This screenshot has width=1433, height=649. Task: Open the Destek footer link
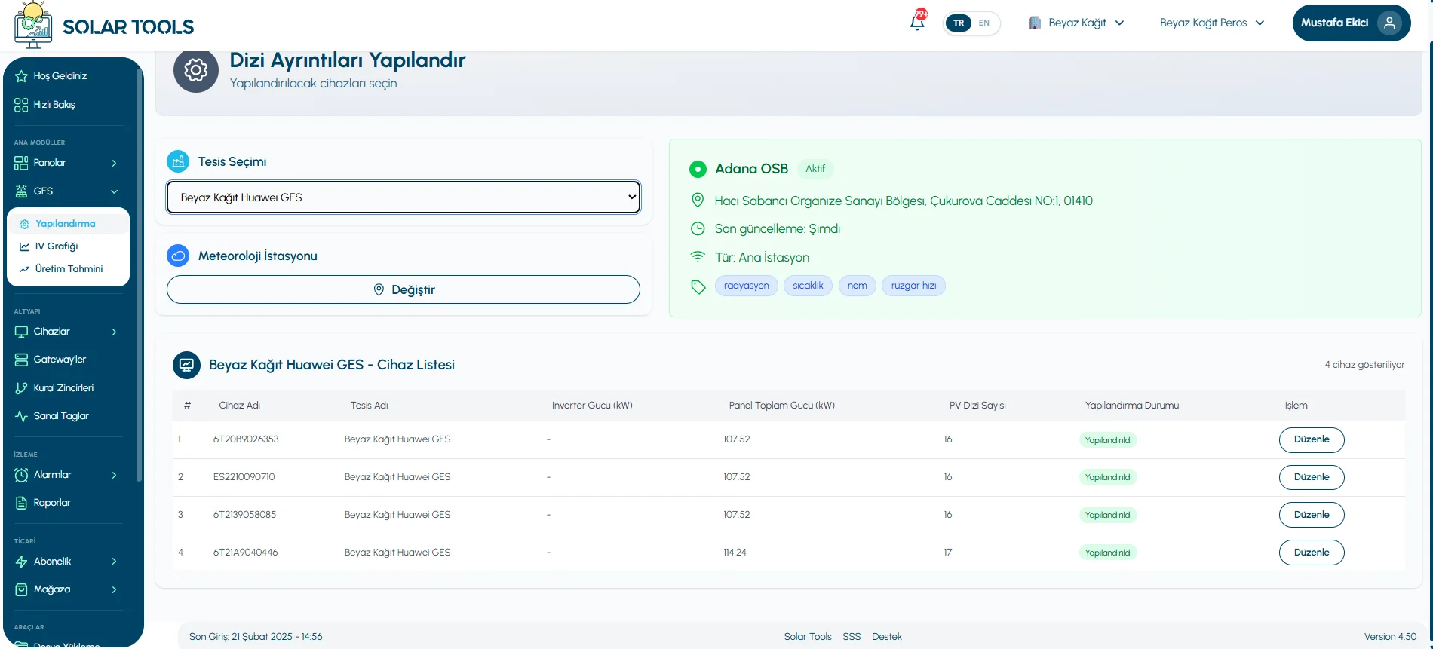(886, 637)
